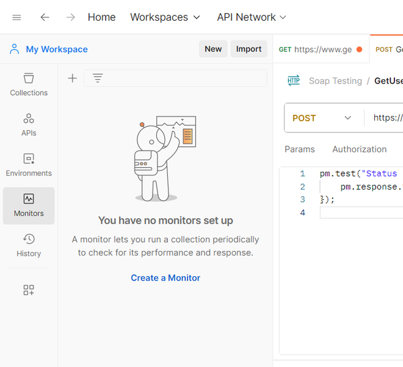This screenshot has width=403, height=367.
Task: Click the filter icon in search bar
Action: pyautogui.click(x=98, y=78)
